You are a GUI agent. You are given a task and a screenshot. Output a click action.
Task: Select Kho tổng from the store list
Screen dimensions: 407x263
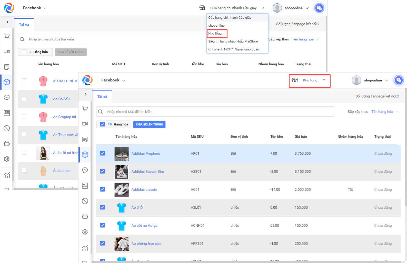215,34
